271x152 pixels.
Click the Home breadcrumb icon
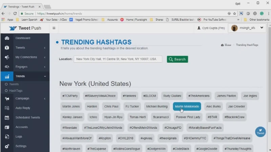222,45
